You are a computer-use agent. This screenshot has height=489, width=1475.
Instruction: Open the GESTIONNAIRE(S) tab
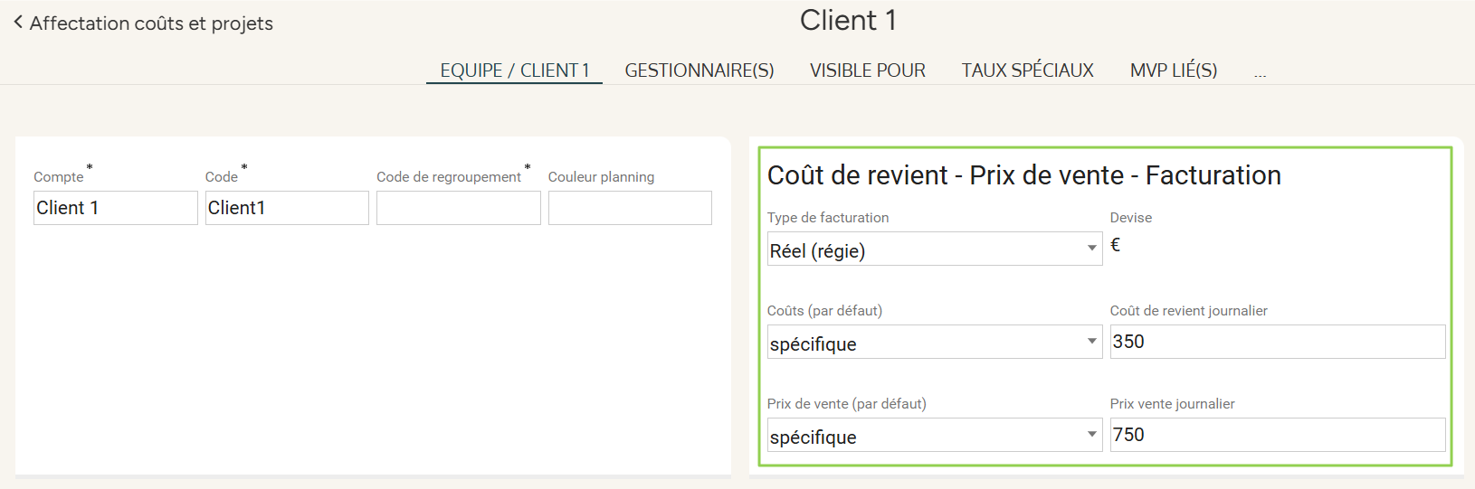pyautogui.click(x=699, y=71)
